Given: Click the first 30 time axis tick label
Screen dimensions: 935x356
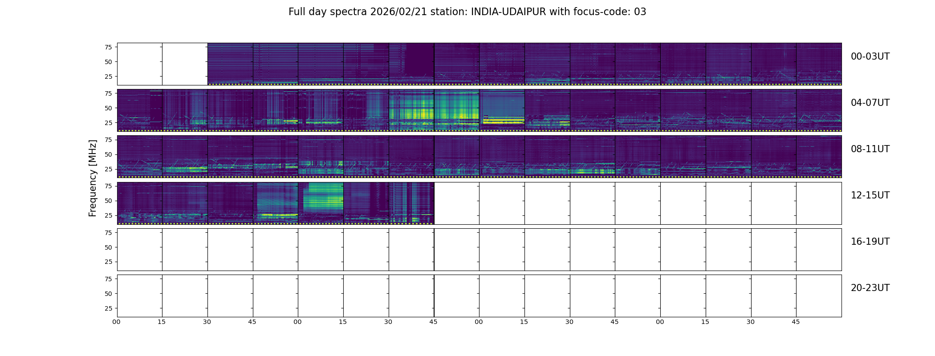Looking at the screenshot, I should point(207,322).
